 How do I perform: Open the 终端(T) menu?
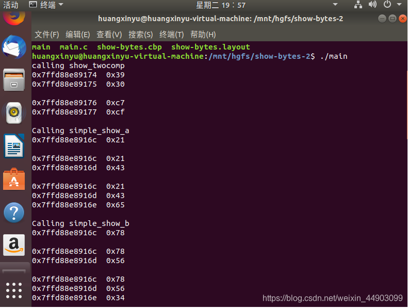click(x=171, y=35)
